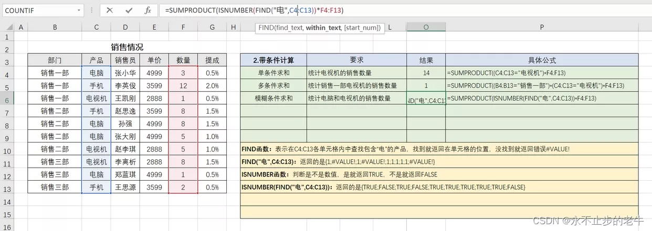
Task: Select the cell with 郑蓝琪
Action: tap(125, 174)
